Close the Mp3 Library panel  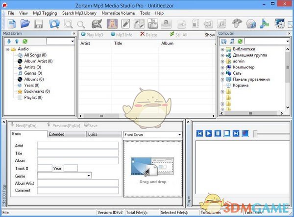click(74, 34)
